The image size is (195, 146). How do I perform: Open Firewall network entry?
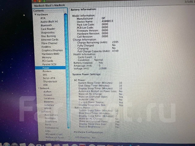48,95
